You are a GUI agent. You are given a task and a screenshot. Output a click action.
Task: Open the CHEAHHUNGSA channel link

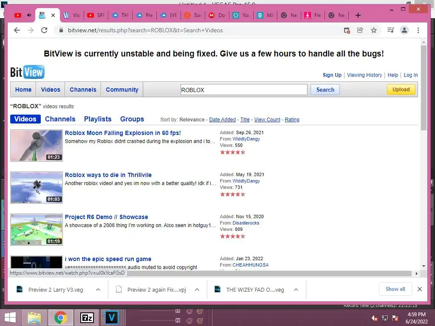click(251, 265)
